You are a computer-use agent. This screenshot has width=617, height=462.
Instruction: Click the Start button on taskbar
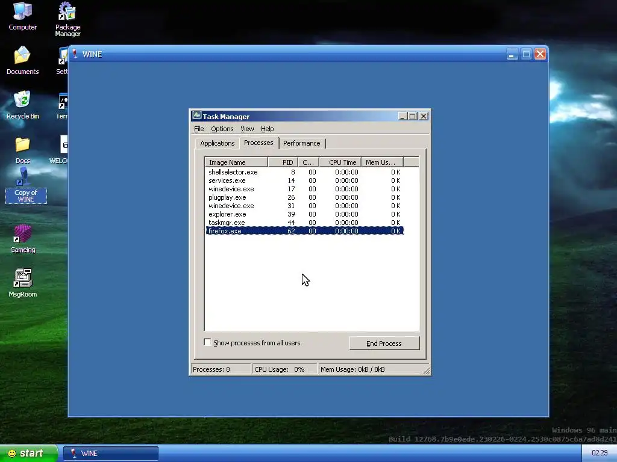point(29,453)
